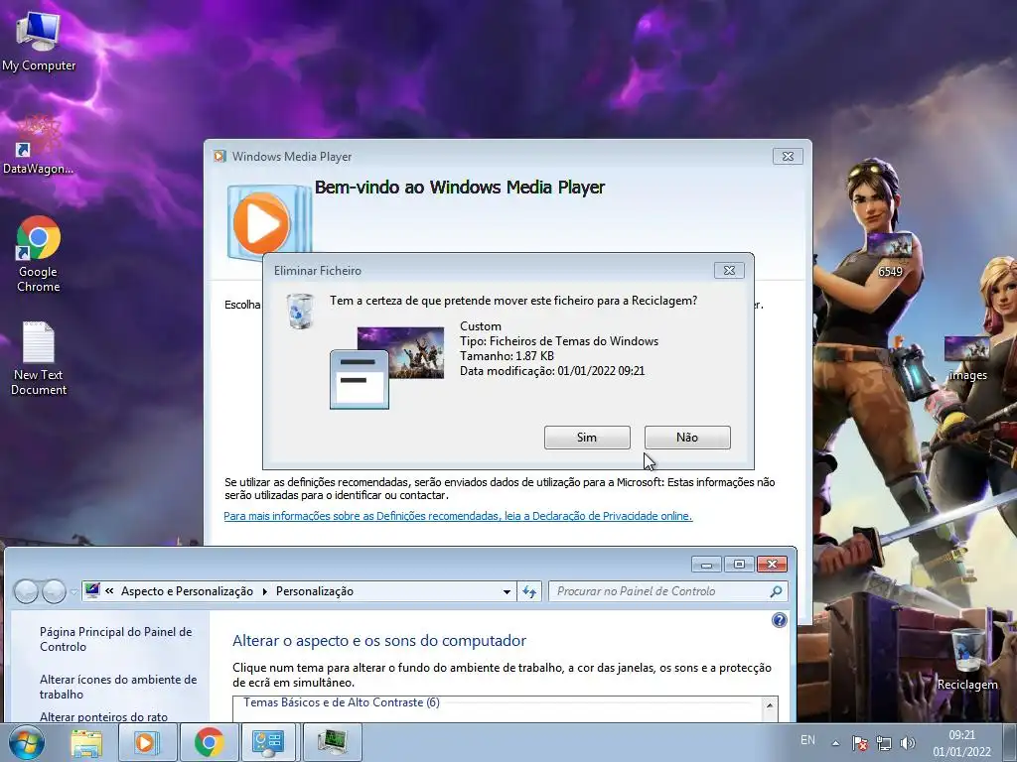Open recent pages dropdown in Control Panel
The image size is (1017, 762).
point(73,591)
